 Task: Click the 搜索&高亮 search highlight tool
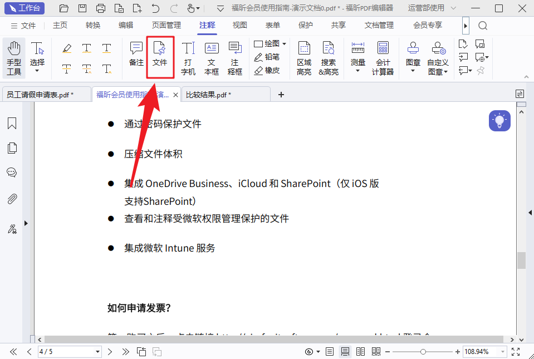pos(329,56)
